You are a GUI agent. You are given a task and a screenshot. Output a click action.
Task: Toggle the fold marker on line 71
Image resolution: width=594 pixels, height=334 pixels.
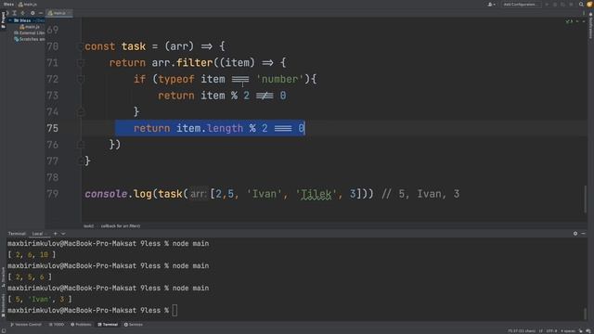click(x=80, y=63)
